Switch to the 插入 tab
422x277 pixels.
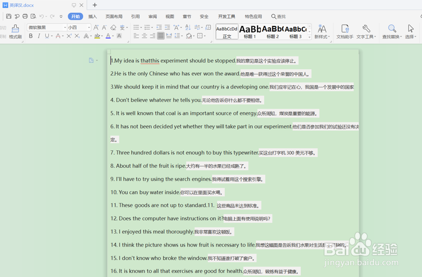(x=93, y=17)
